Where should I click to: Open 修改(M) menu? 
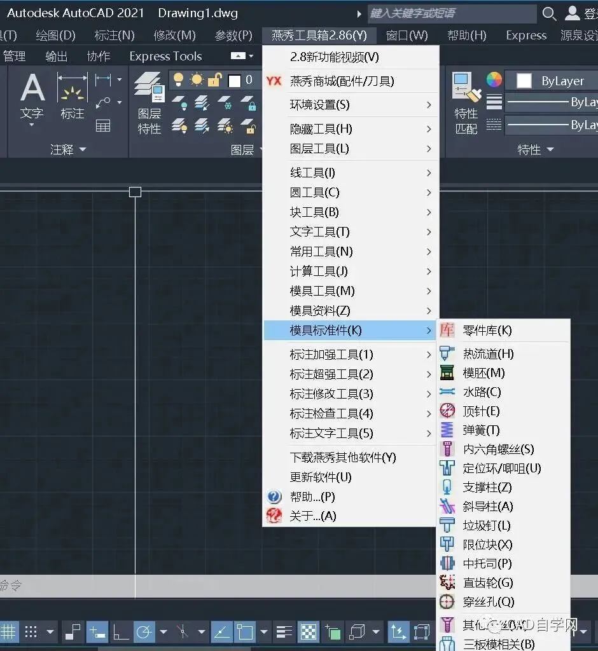pos(174,36)
